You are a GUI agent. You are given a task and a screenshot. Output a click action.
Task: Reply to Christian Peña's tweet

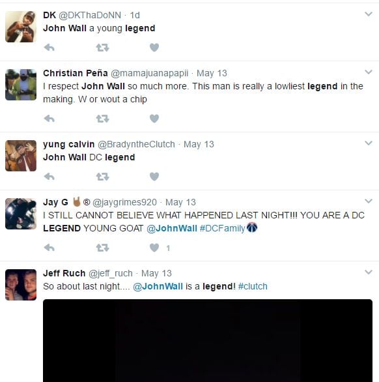click(x=49, y=119)
